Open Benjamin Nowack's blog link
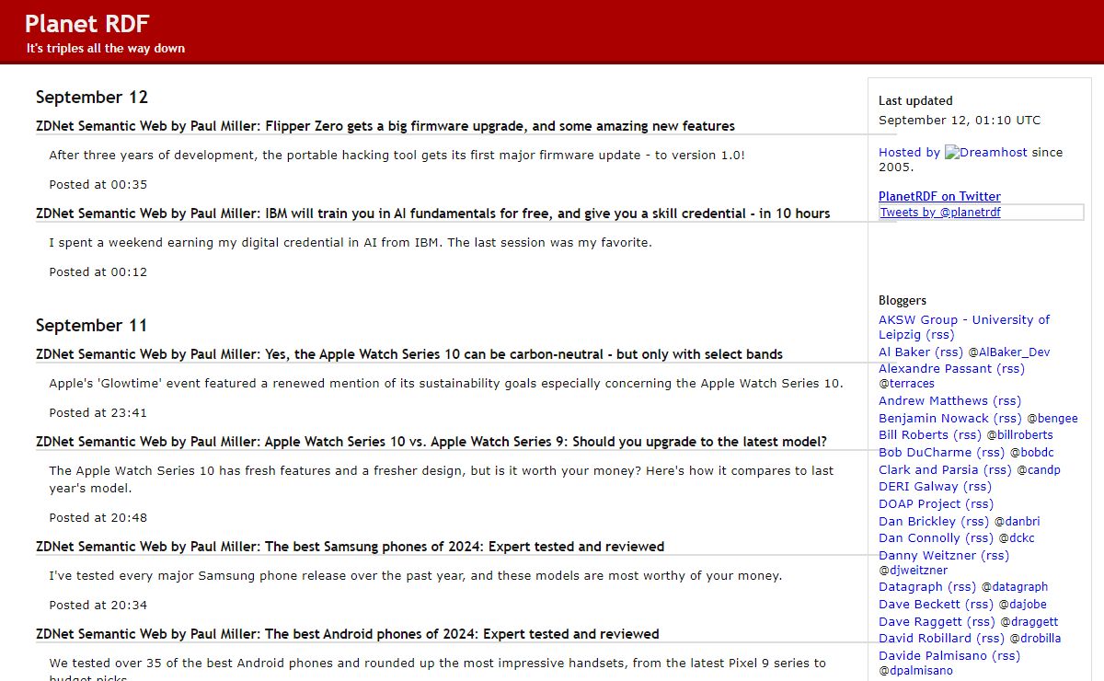 pyautogui.click(x=934, y=419)
